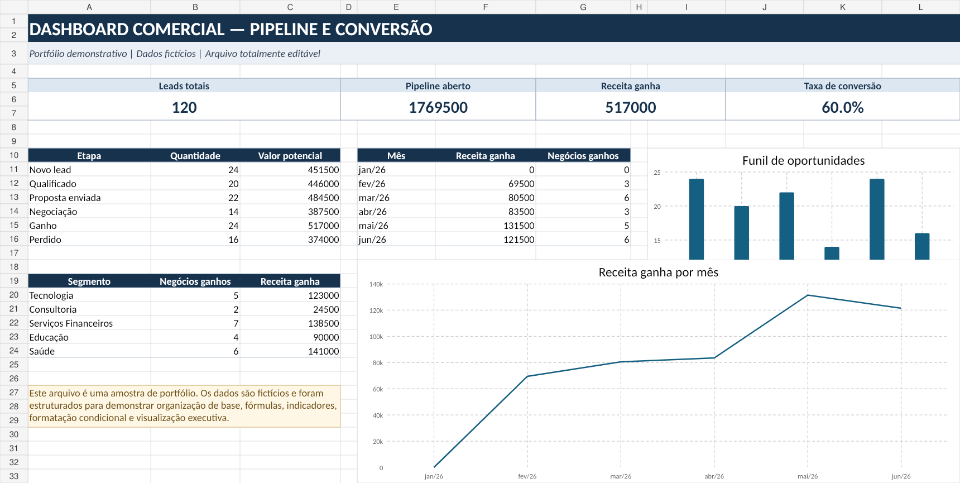Select the 'mar/26' month cell
The image size is (960, 483).
[396, 197]
